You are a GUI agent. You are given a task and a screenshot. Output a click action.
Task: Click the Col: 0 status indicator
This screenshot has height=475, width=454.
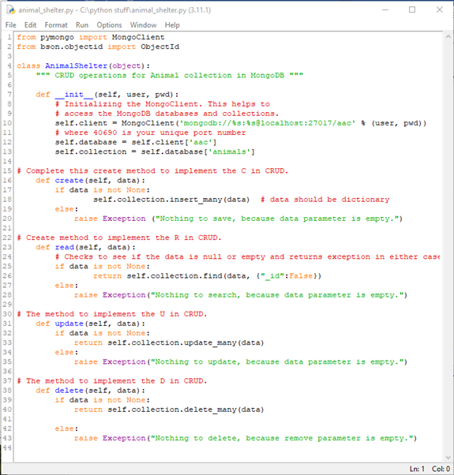[441, 469]
